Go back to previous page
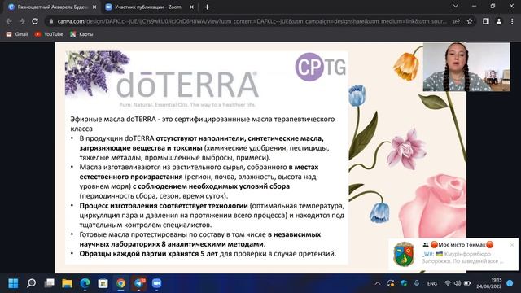521x293 pixels. click(9, 21)
